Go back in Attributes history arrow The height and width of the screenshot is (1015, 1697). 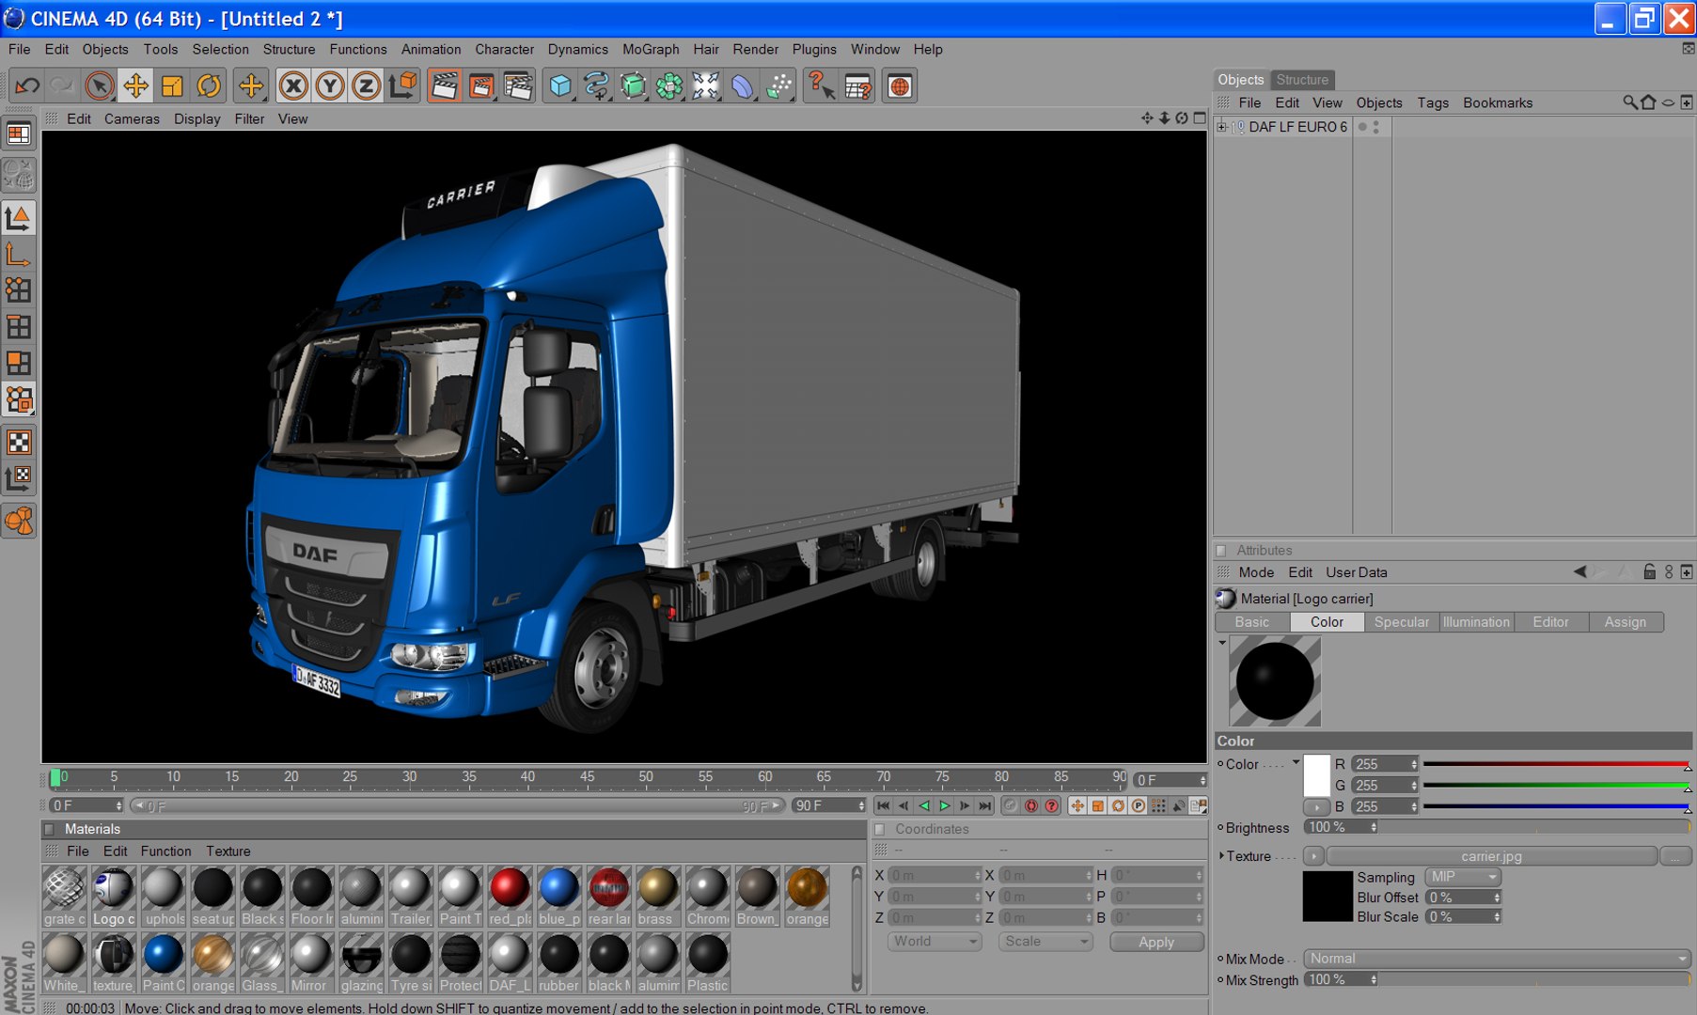1580,571
